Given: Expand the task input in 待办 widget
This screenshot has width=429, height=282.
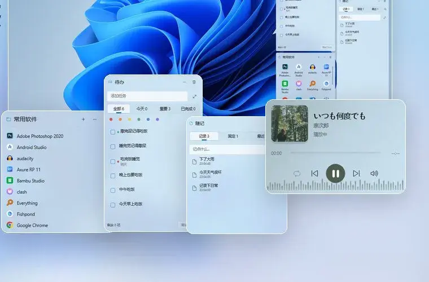Looking at the screenshot, I should point(195,96).
